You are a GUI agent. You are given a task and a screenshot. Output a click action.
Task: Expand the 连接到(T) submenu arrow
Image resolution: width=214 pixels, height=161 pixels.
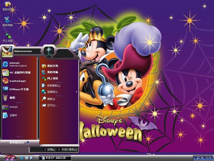(x=77, y=92)
